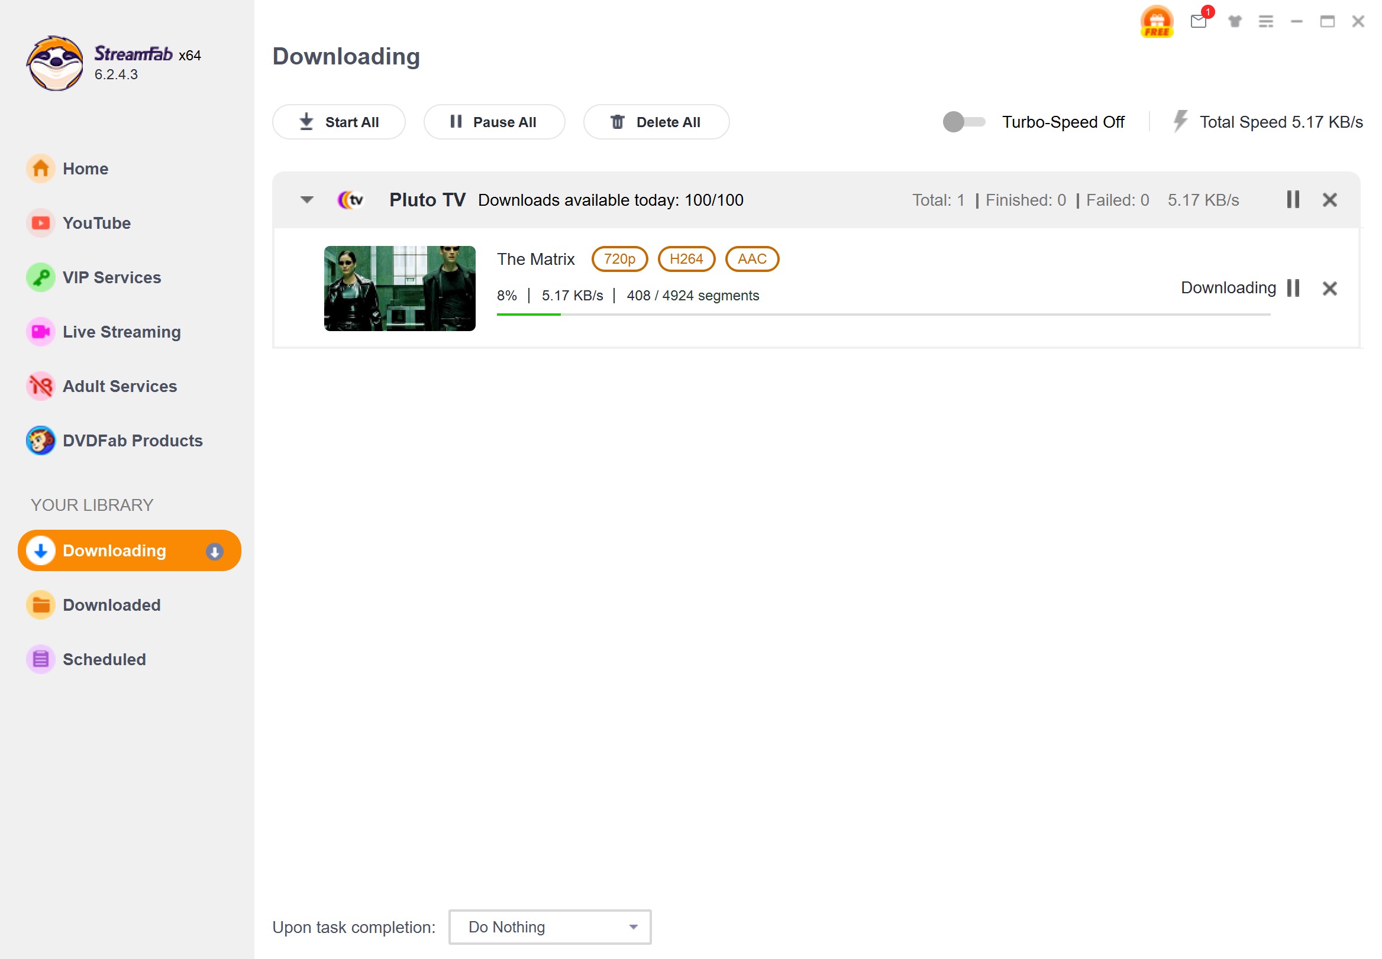The image size is (1382, 959).
Task: Click the AAC audio tag
Action: pyautogui.click(x=751, y=259)
